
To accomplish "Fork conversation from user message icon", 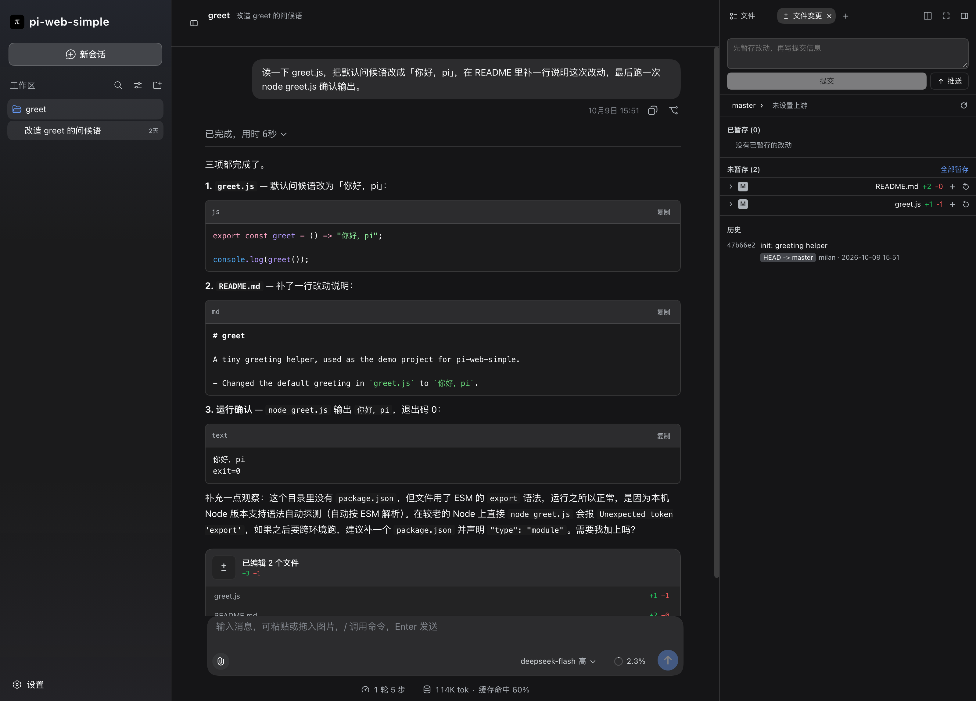I will tap(673, 111).
